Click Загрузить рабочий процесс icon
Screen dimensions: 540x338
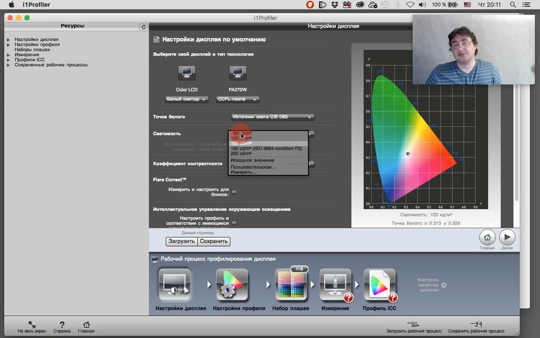coord(413,324)
